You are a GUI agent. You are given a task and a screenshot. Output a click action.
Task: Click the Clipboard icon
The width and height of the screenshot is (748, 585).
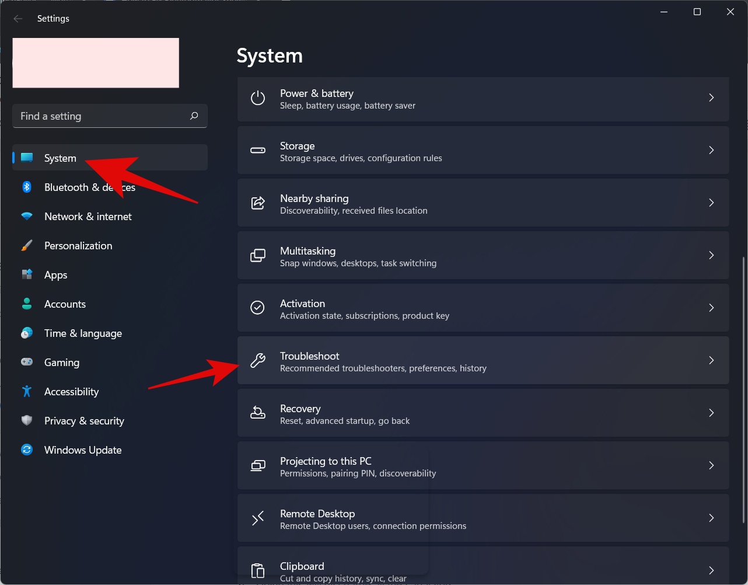[x=258, y=570]
